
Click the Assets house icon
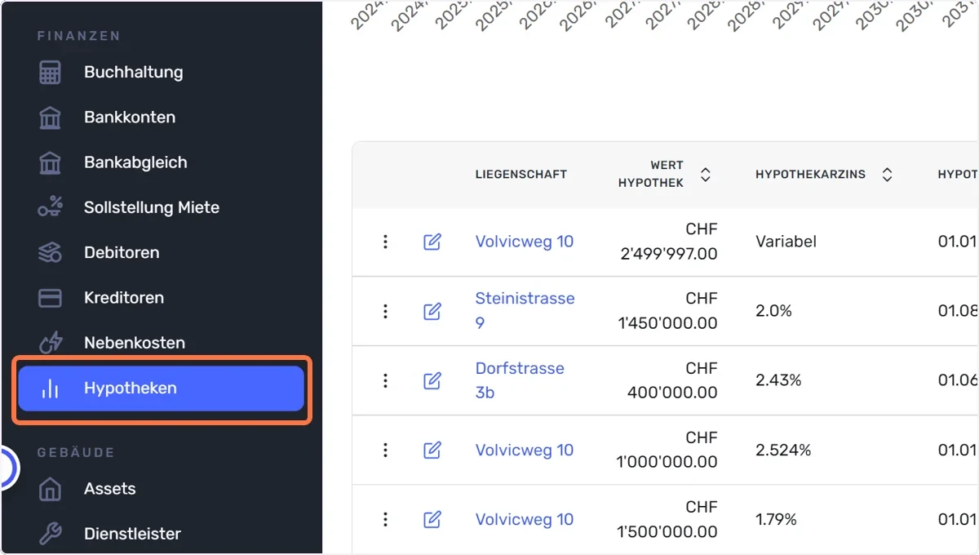[51, 489]
